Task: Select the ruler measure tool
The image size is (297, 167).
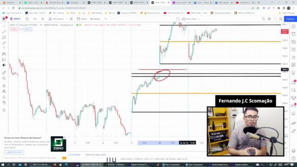Action: (4, 73)
